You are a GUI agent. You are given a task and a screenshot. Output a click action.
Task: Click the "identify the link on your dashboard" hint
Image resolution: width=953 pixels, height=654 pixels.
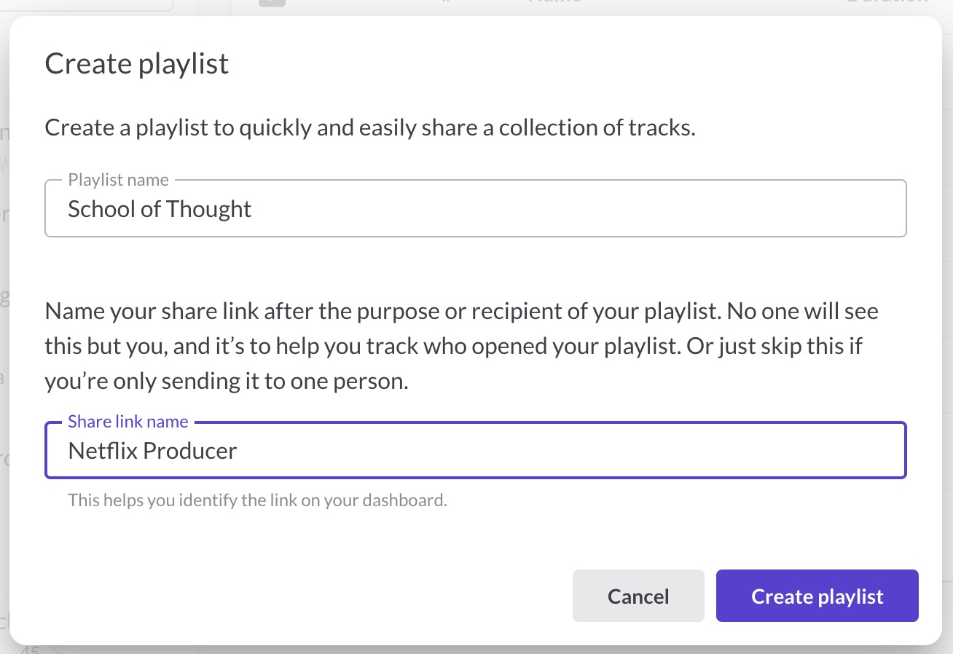pyautogui.click(x=257, y=500)
